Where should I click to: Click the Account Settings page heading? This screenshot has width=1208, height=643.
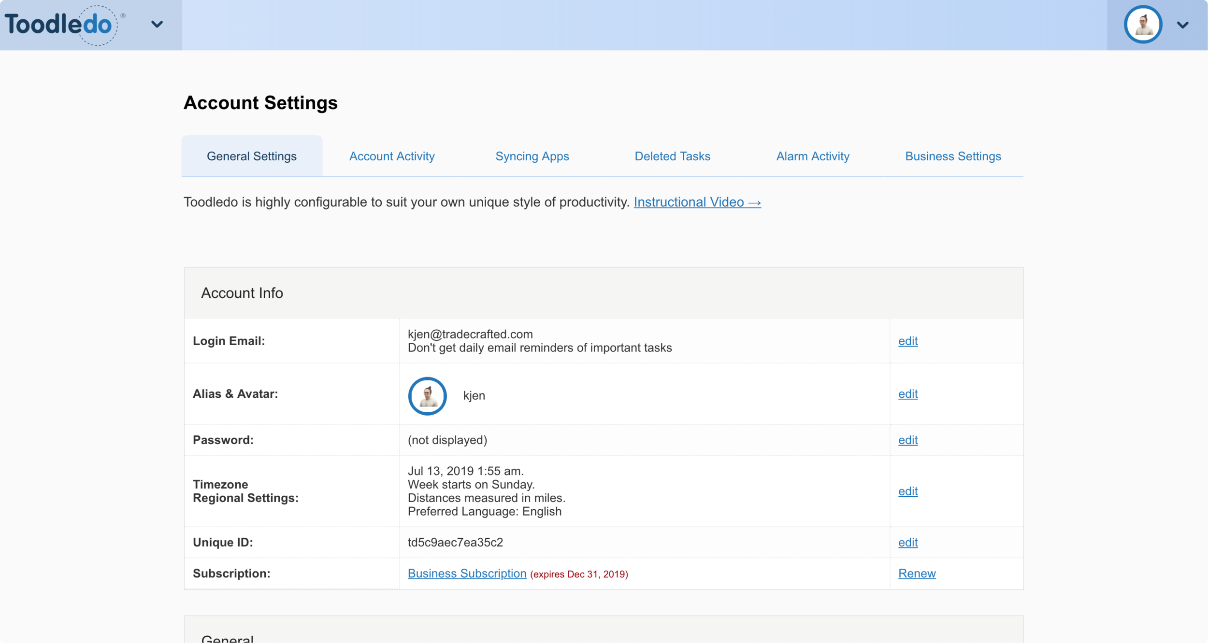pos(260,103)
